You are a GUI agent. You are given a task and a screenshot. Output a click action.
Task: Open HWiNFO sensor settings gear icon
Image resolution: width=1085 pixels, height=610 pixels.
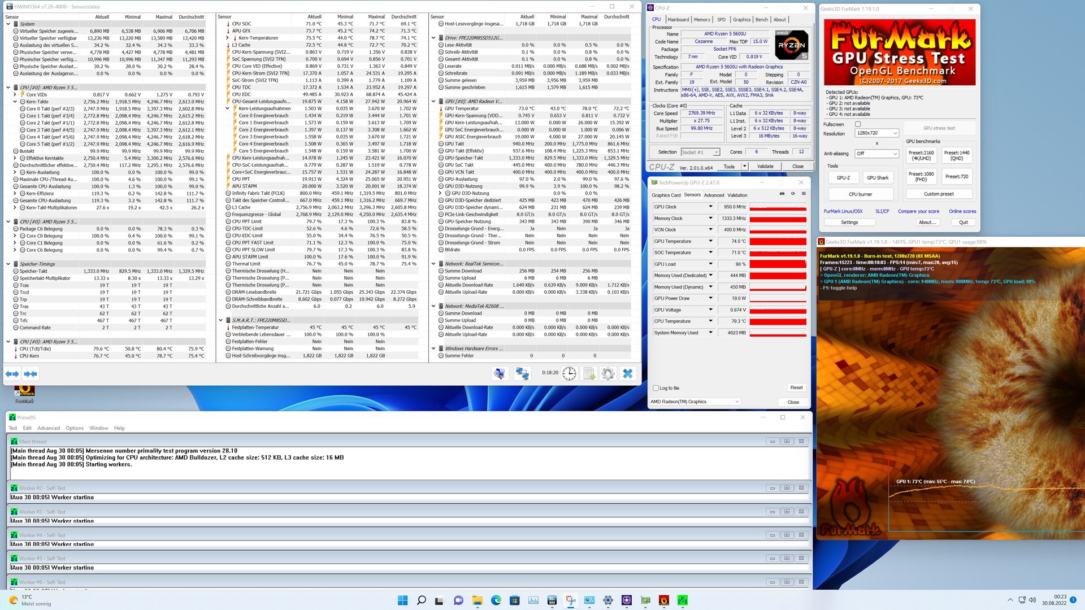(608, 373)
